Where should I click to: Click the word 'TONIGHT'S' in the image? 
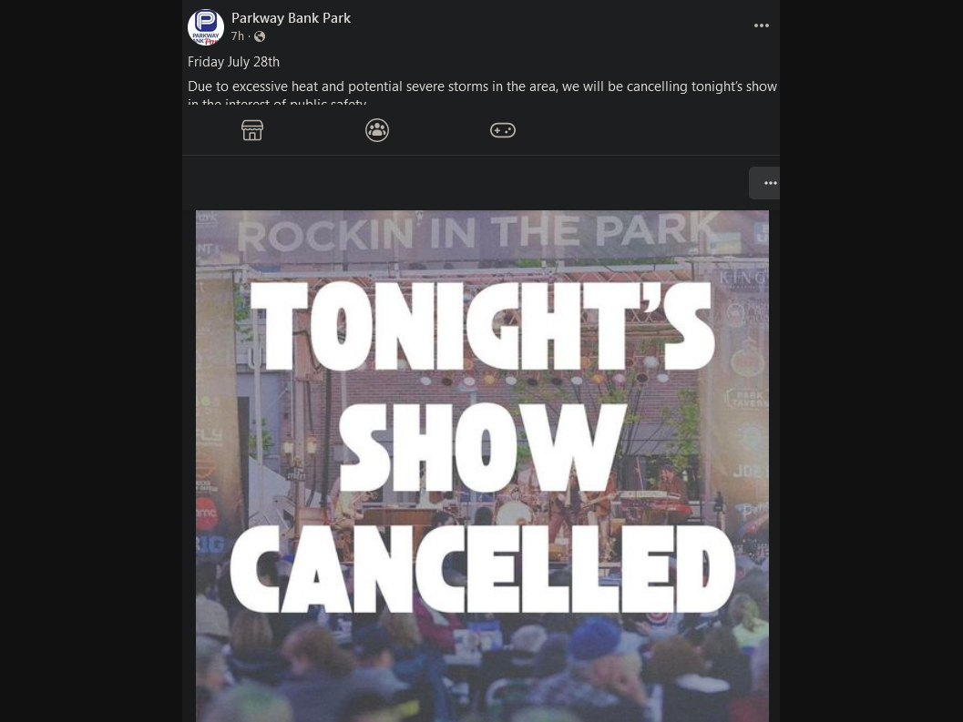tap(482, 326)
